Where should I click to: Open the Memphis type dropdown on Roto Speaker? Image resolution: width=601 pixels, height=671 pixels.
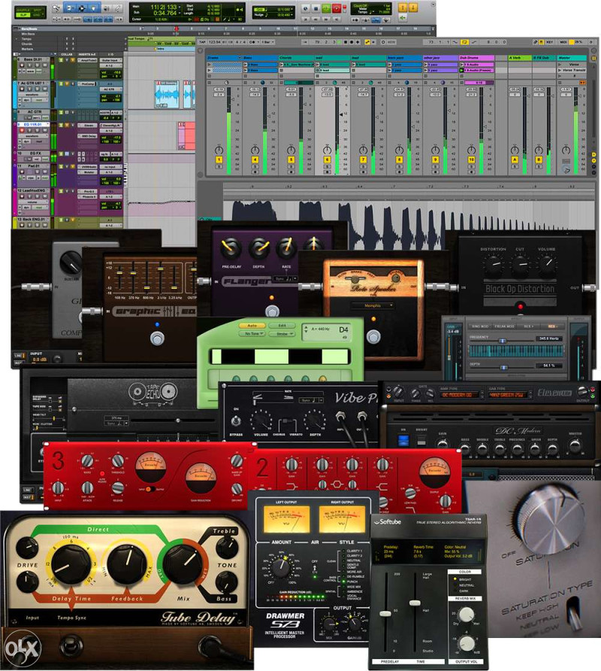(x=373, y=305)
